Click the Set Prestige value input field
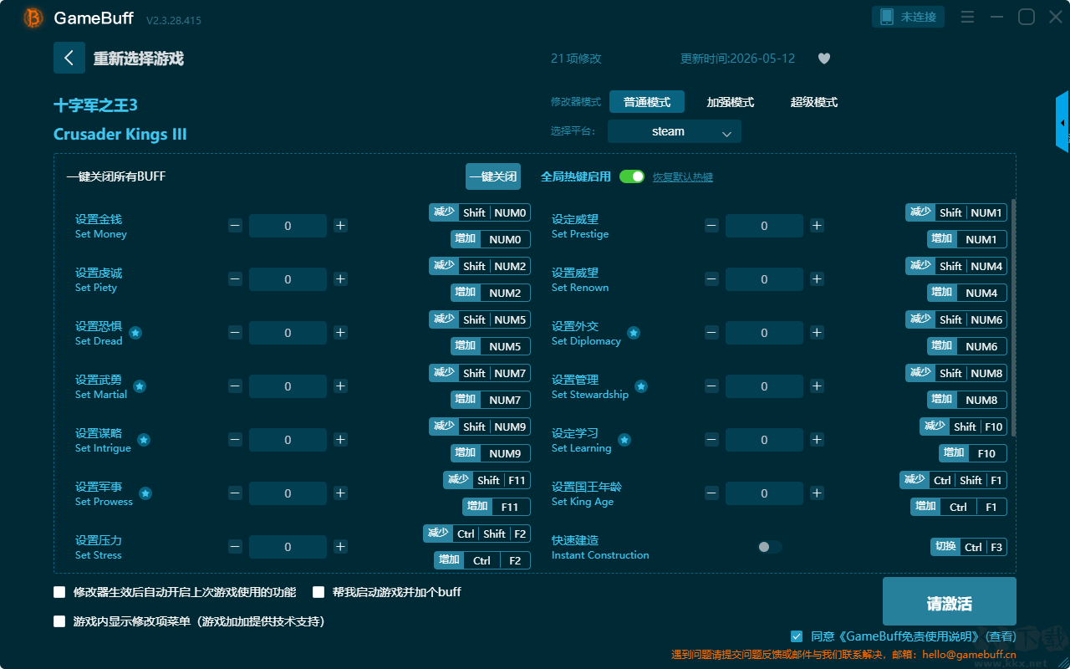Image resolution: width=1070 pixels, height=669 pixels. (x=764, y=226)
